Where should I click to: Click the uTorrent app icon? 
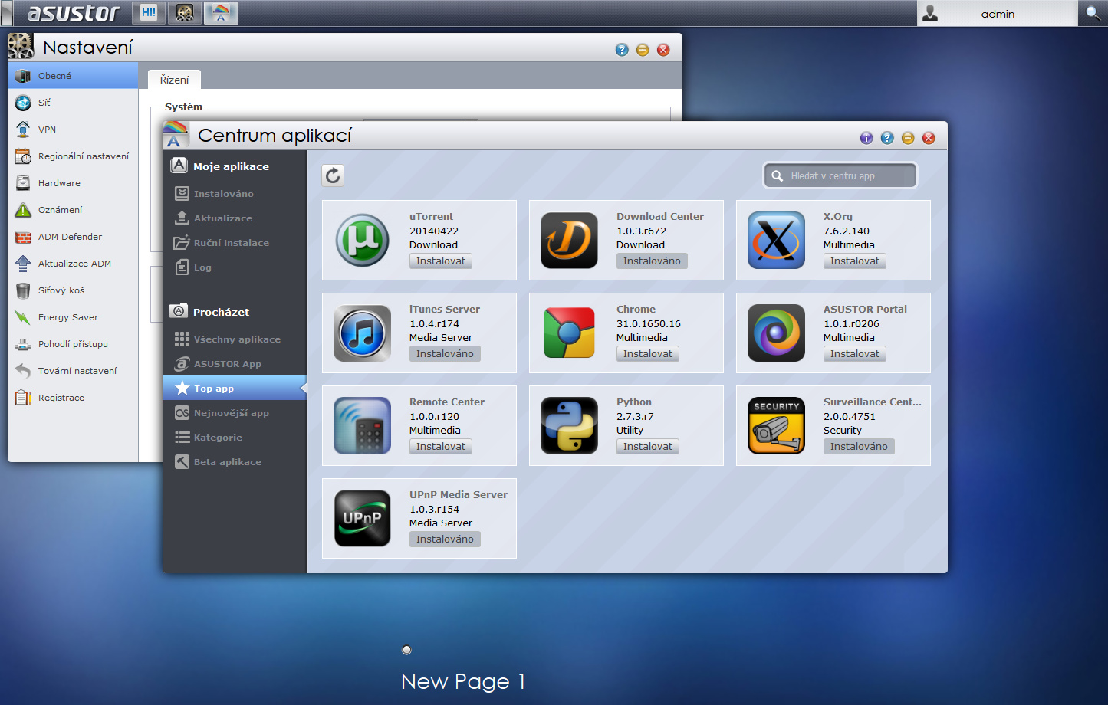coord(362,240)
